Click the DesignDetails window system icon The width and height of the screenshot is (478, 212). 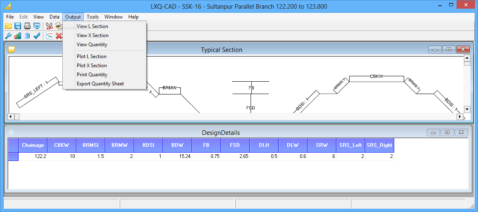(12, 132)
